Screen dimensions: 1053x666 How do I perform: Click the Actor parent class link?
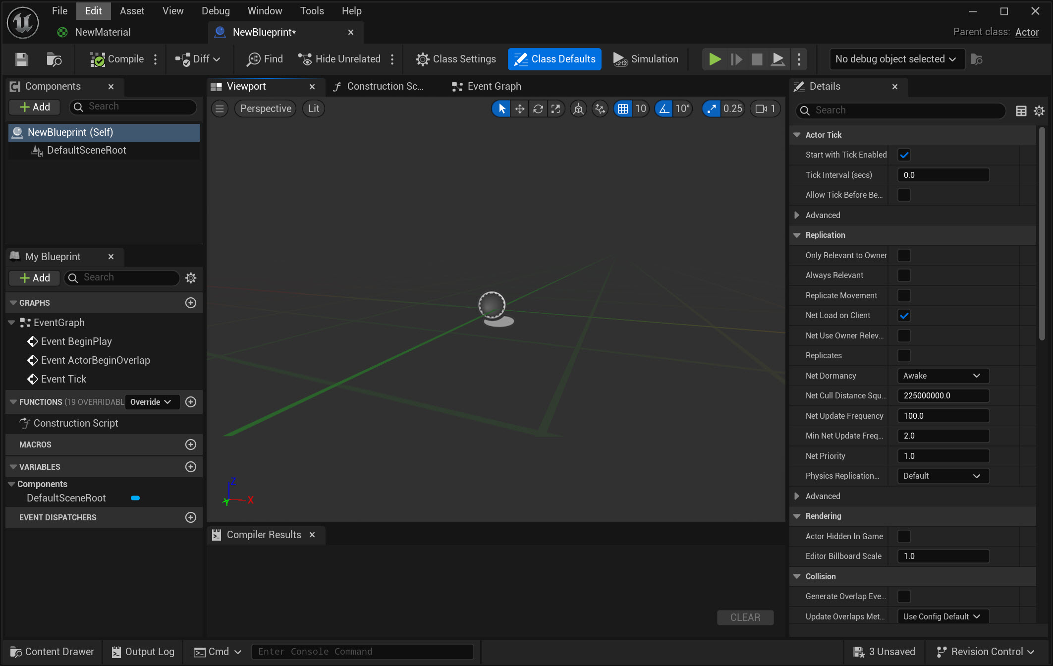click(x=1027, y=32)
